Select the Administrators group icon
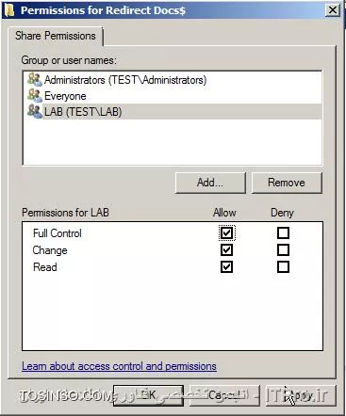346x416 pixels. (x=35, y=80)
